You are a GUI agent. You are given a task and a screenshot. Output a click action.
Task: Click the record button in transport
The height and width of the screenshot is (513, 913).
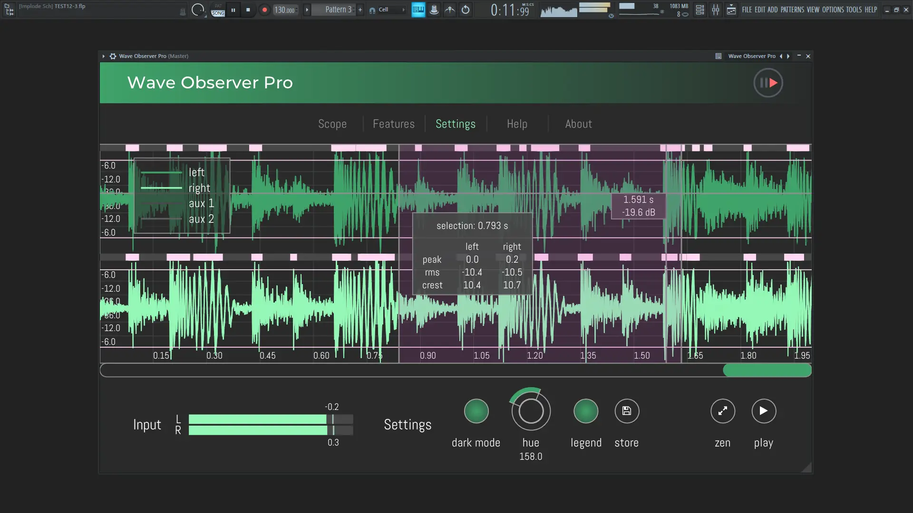[264, 10]
